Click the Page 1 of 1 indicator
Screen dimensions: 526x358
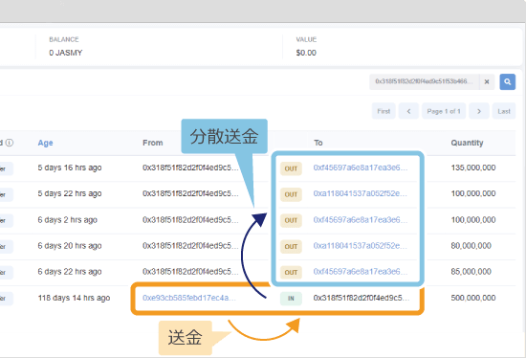coord(444,111)
